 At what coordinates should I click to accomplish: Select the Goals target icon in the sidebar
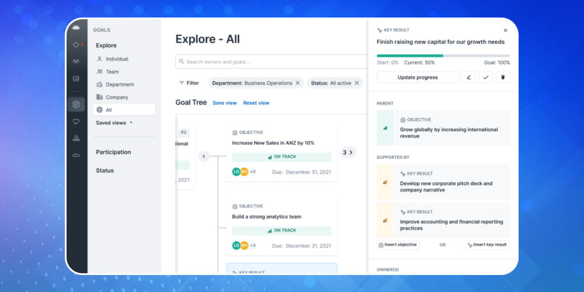[76, 105]
